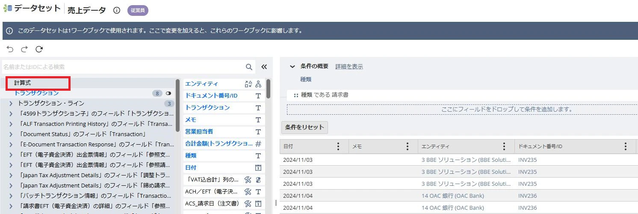Open the メモ column options menu
Image resolution: width=638 pixels, height=214 pixels.
click(x=408, y=147)
